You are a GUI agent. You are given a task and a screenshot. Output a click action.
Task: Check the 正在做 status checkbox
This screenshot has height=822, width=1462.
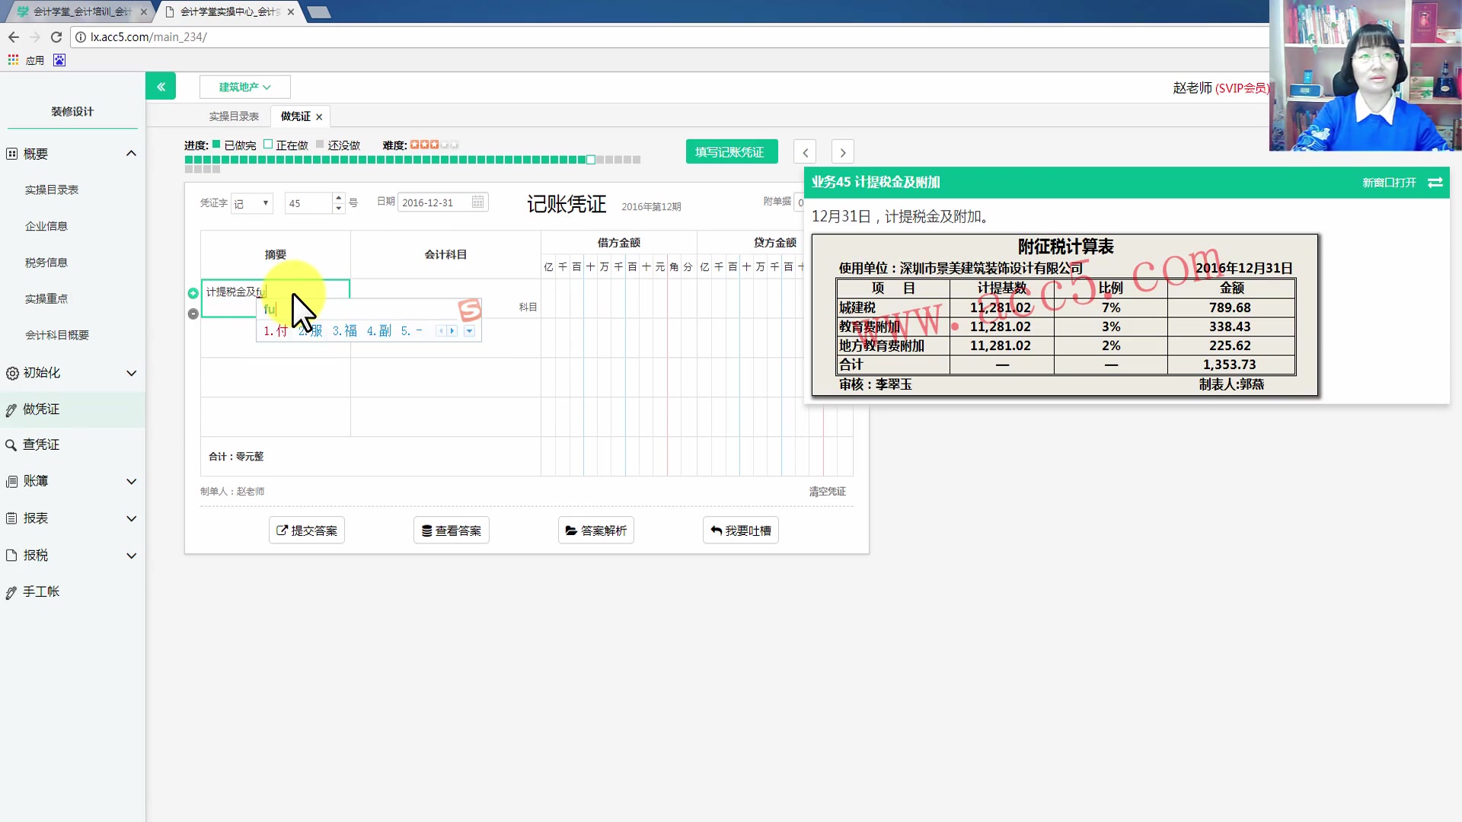point(268,144)
